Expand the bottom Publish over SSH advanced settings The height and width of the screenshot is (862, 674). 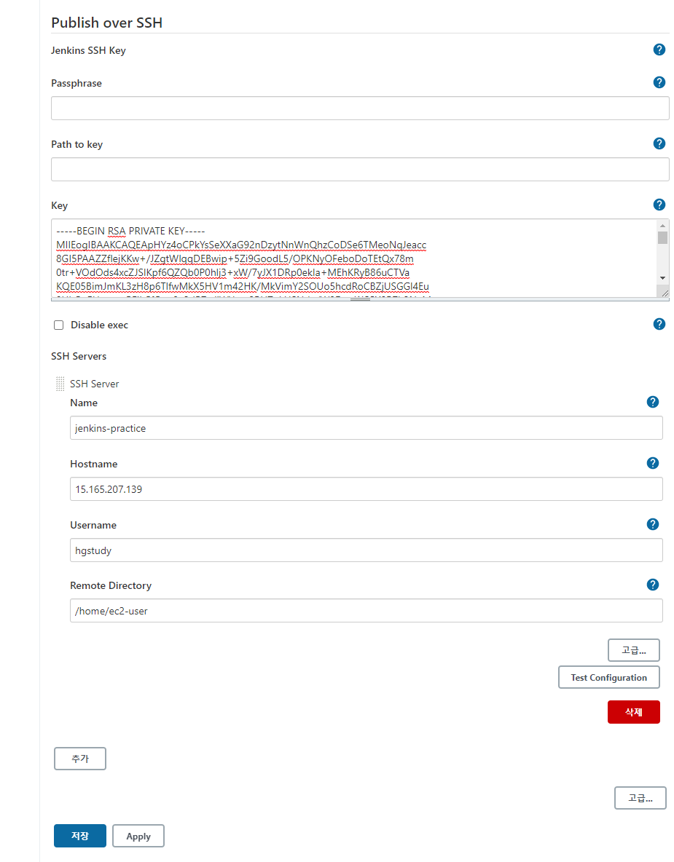640,798
